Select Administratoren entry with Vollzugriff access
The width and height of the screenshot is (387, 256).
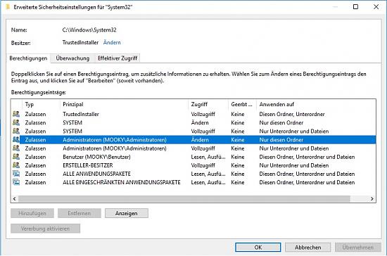pyautogui.click(x=194, y=148)
